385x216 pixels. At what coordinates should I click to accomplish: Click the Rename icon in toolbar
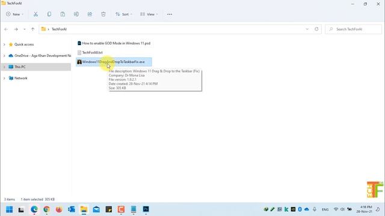pos(76,14)
